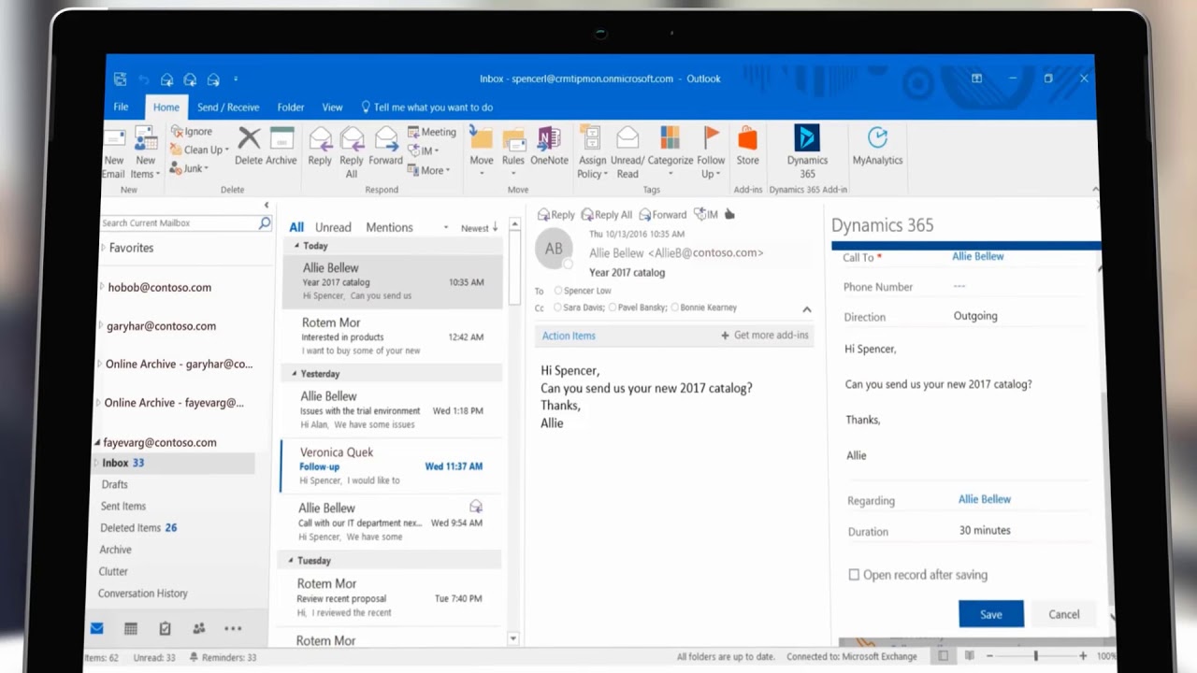The image size is (1197, 673).
Task: Open the Dynamics 365 add-in
Action: pos(807,137)
